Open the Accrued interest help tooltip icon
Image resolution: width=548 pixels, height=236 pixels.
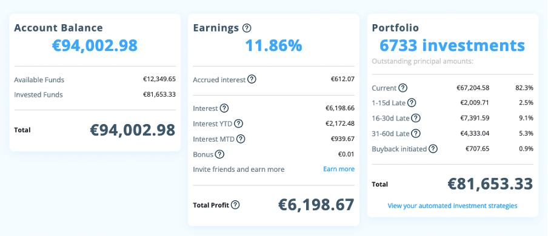click(252, 79)
